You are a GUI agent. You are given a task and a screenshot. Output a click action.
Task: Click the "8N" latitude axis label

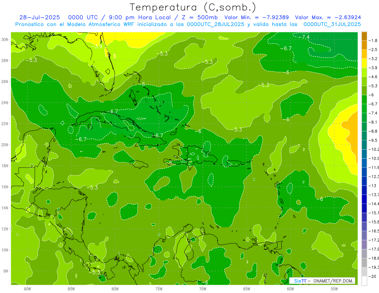tap(6, 271)
